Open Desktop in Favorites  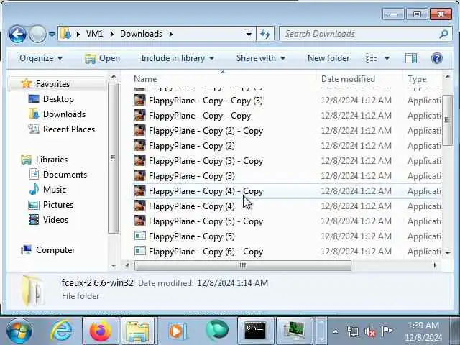58,99
